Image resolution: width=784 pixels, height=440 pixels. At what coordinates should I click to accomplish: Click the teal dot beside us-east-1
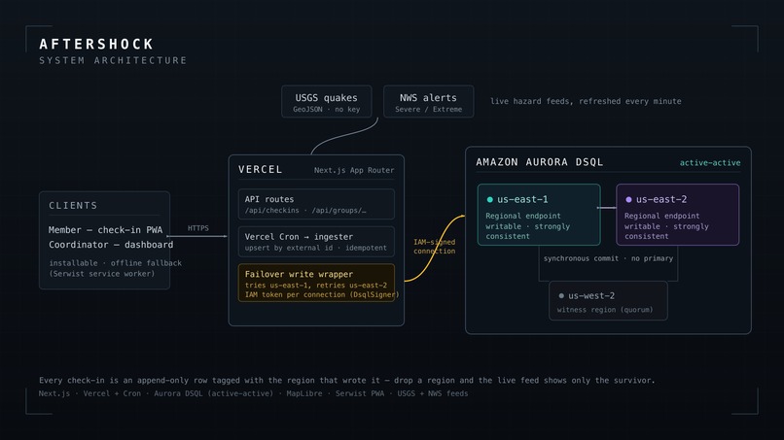coord(490,199)
